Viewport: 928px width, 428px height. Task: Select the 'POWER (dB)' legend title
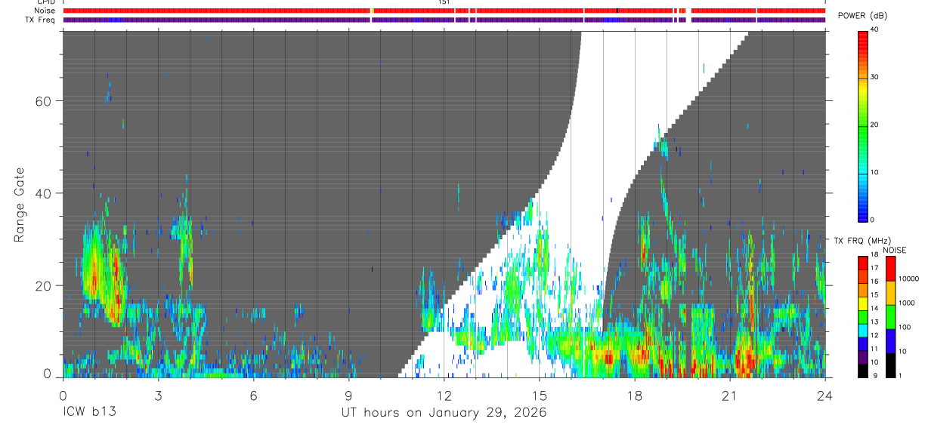click(863, 16)
